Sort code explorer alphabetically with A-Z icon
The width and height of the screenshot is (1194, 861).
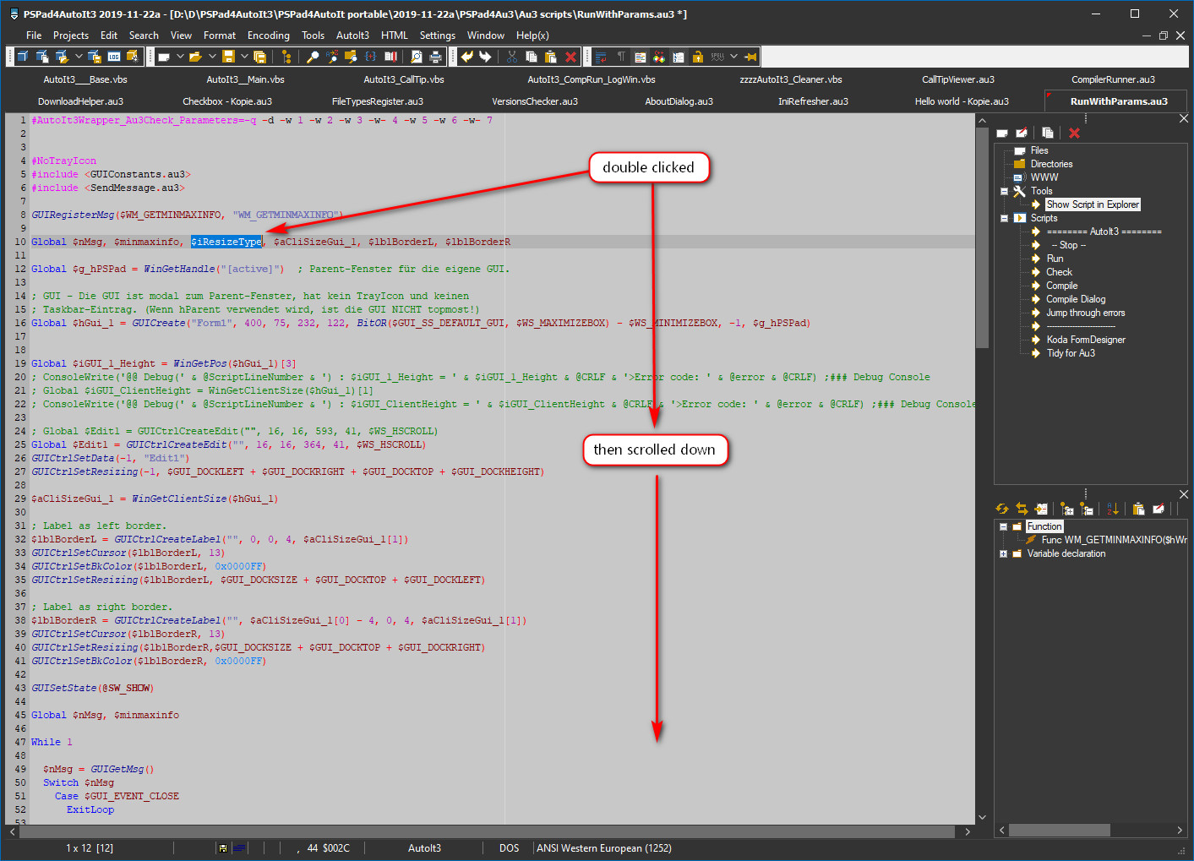click(x=1112, y=509)
